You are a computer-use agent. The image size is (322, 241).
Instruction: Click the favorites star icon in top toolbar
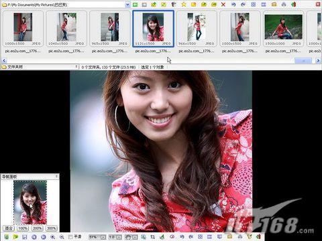tap(184, 4)
